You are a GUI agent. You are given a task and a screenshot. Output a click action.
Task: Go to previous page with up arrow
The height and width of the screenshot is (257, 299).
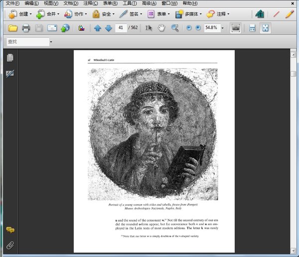click(x=98, y=28)
